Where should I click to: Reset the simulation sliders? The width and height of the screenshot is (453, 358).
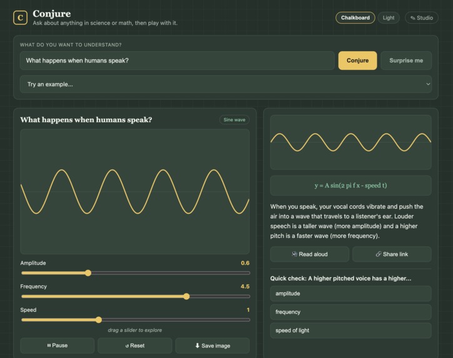135,346
